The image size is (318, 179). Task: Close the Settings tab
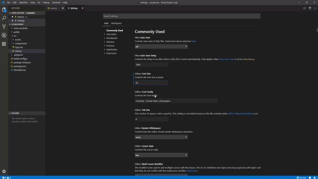(x=82, y=8)
